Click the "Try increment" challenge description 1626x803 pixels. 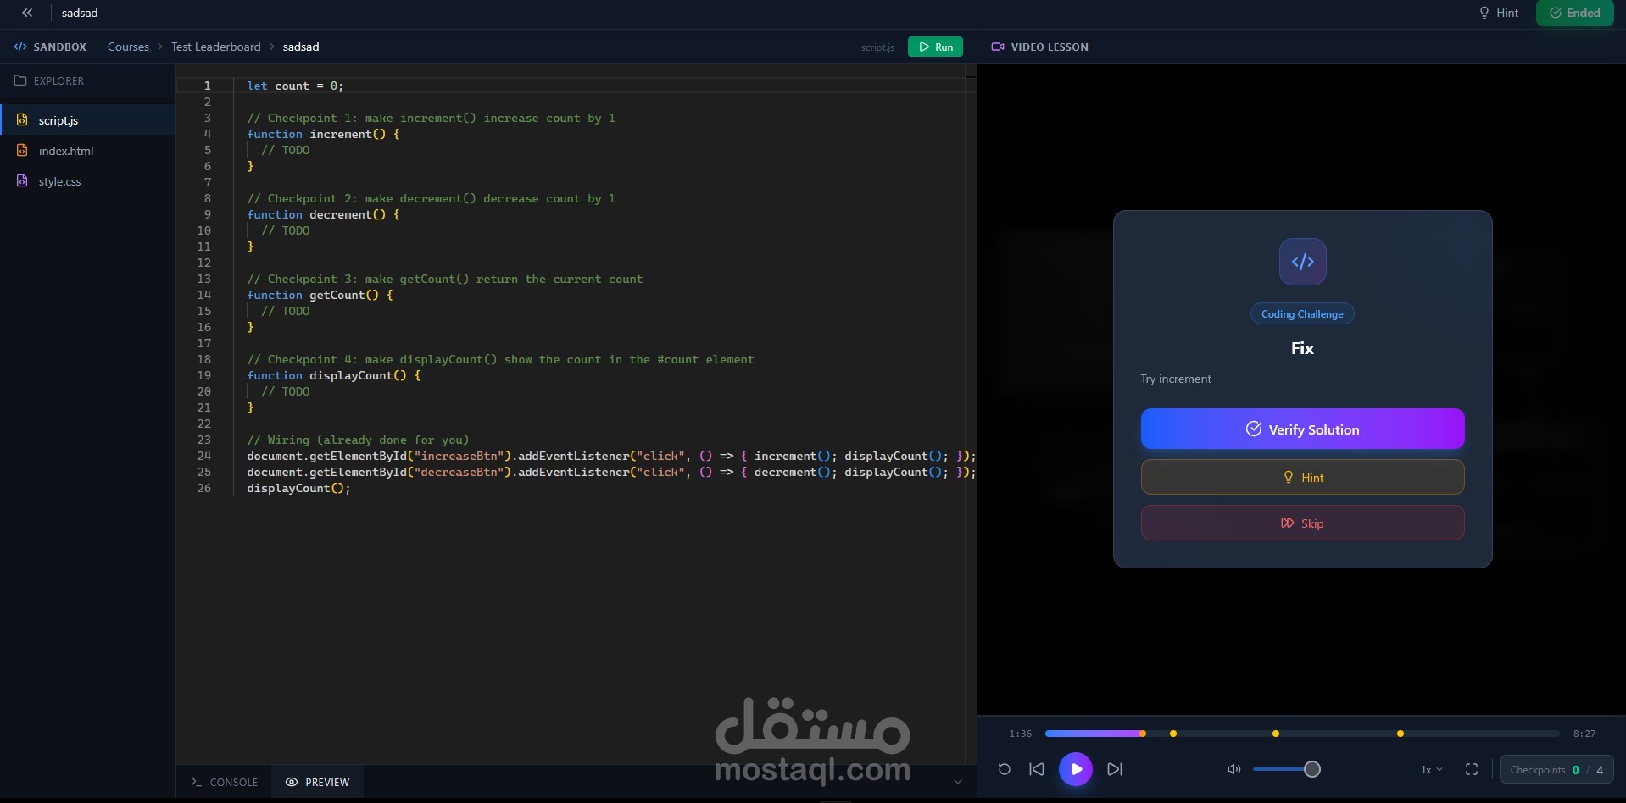pos(1176,379)
